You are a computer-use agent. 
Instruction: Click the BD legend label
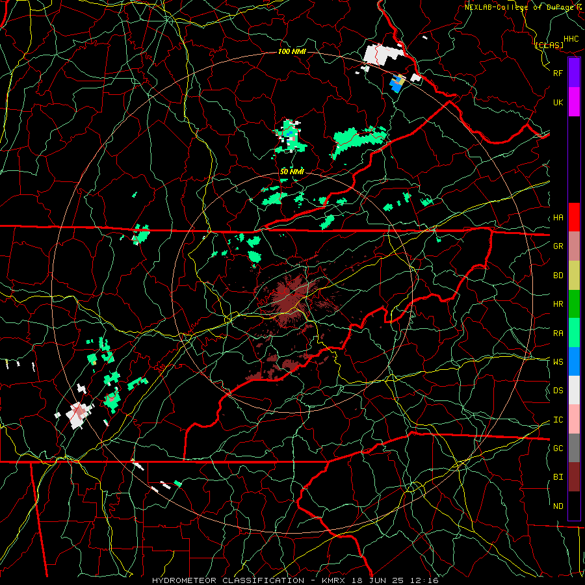[558, 276]
